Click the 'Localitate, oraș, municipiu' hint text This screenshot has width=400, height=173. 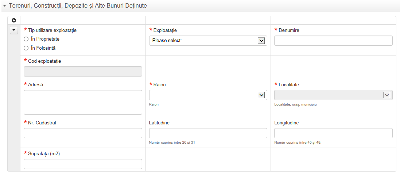295,104
